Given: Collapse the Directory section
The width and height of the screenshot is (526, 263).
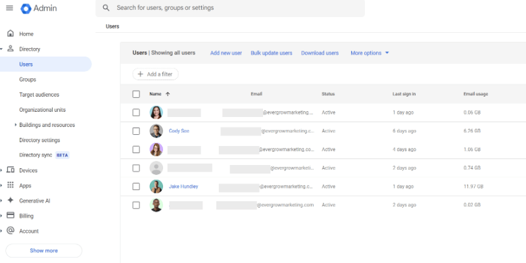Looking at the screenshot, I should coord(2,49).
